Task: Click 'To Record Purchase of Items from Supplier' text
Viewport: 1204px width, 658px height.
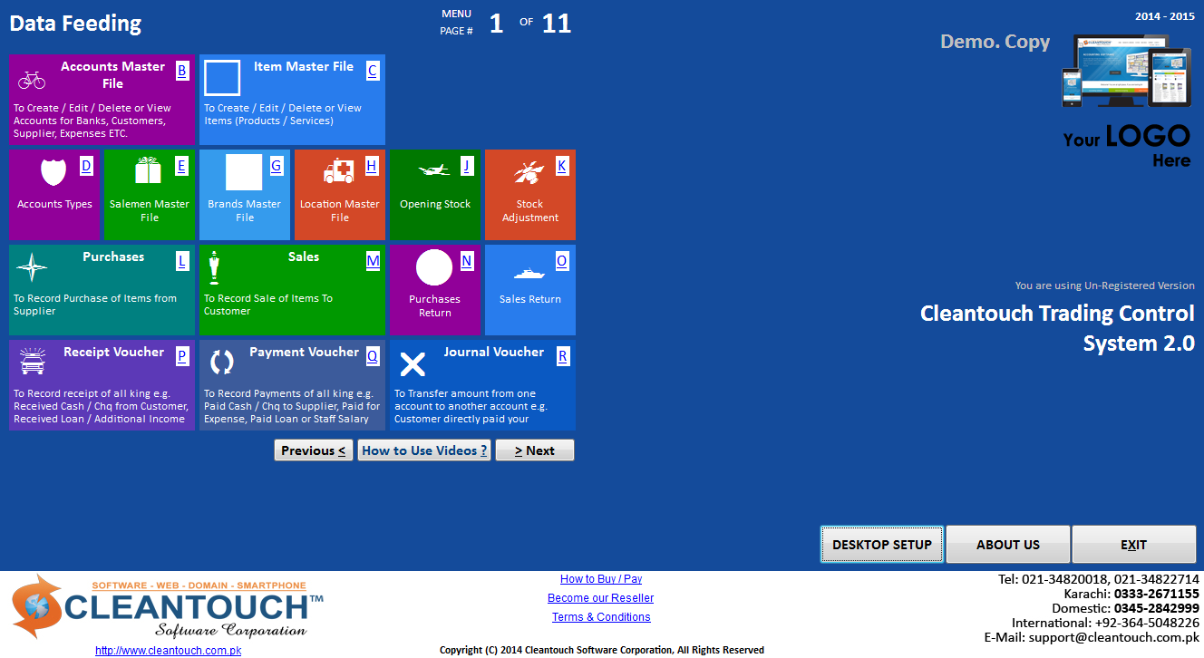Action: point(95,305)
